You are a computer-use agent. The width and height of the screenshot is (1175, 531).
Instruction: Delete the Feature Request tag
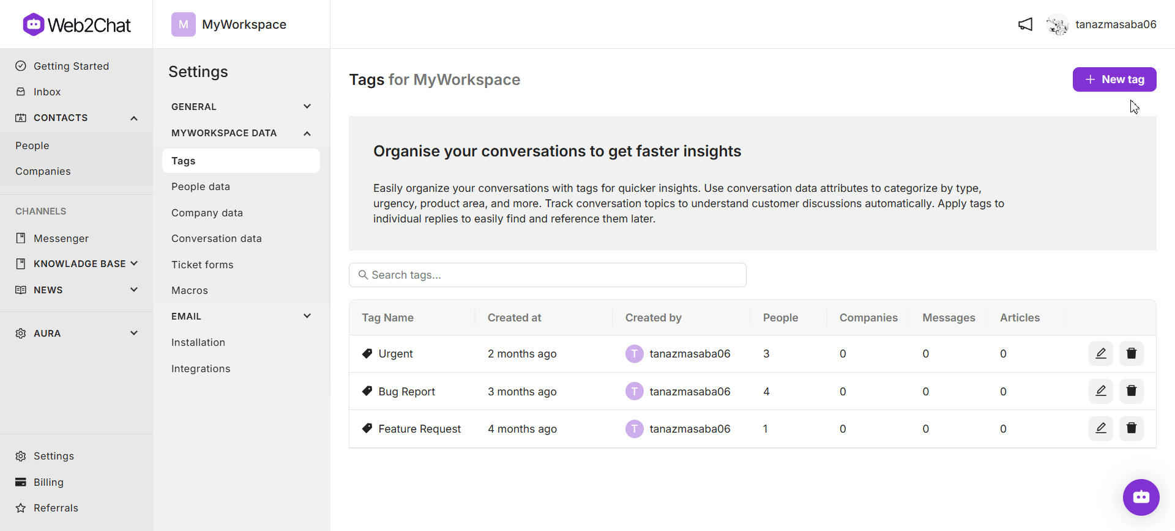[x=1131, y=428]
